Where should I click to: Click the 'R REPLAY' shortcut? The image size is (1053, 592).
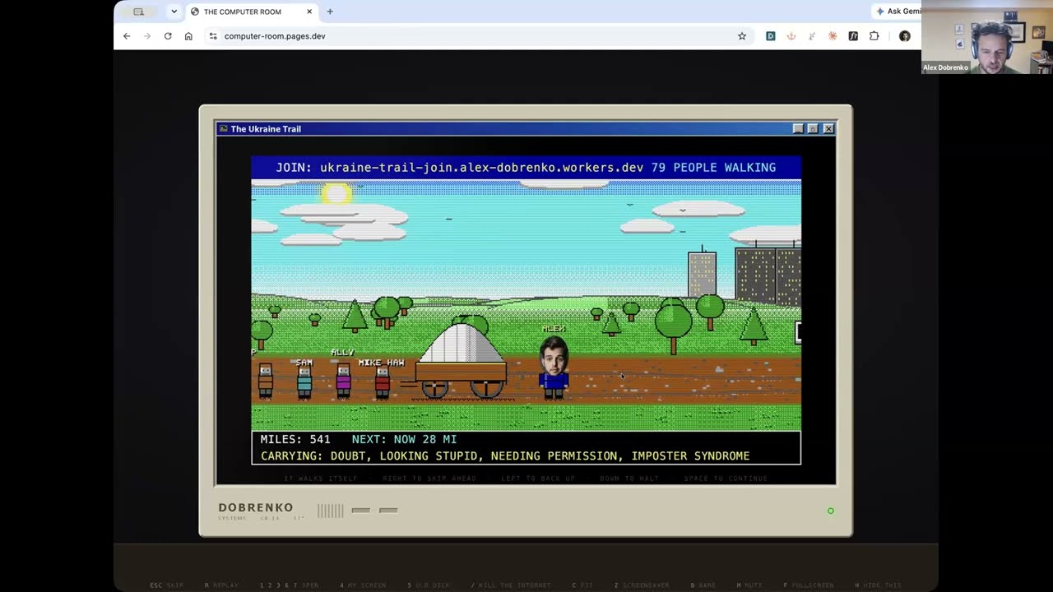[x=221, y=585]
